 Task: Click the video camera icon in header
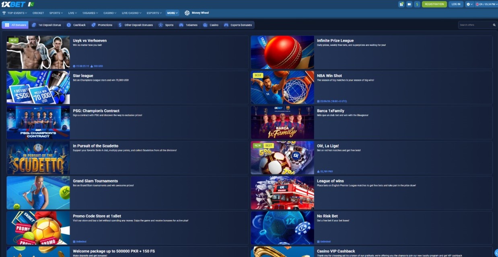point(409,4)
